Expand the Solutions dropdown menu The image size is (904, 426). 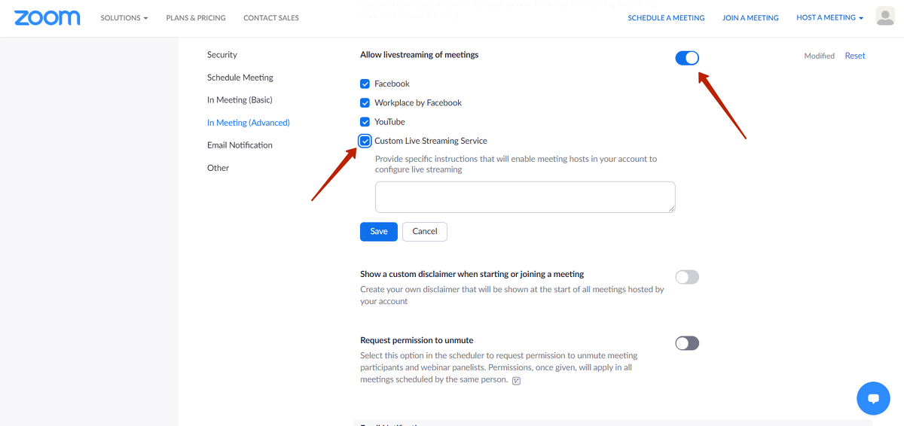[x=124, y=18]
